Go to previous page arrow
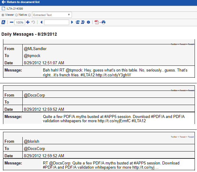 pos(41,22)
